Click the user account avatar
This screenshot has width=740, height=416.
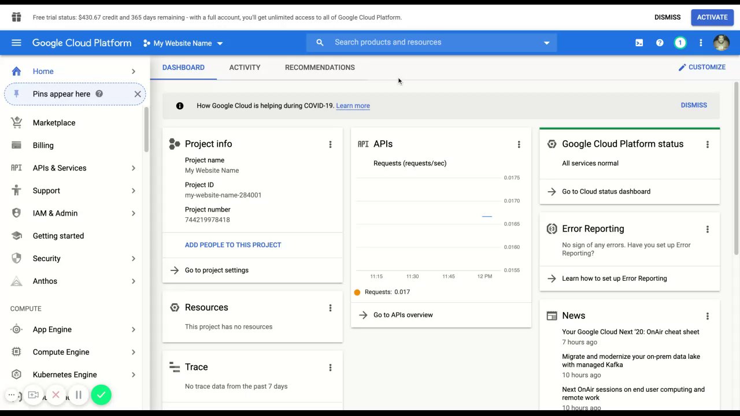click(721, 43)
